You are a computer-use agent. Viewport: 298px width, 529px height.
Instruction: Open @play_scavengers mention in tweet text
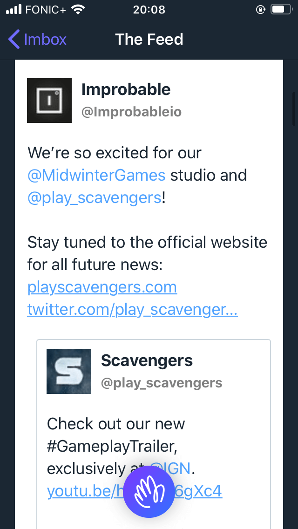point(95,198)
